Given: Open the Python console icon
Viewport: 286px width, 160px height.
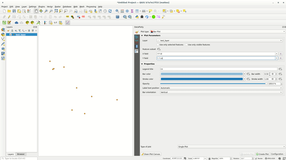Looking at the screenshot, I should (137, 17).
